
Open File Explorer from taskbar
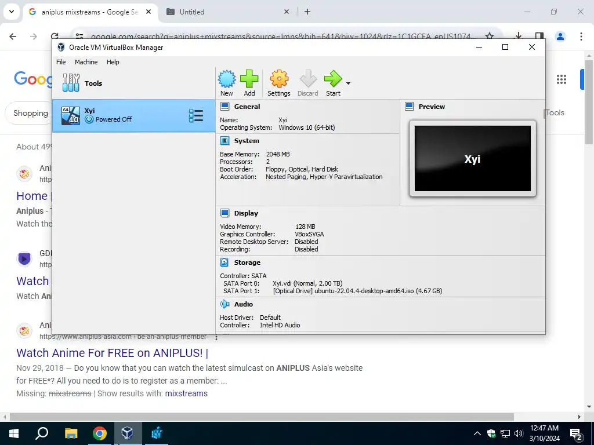[71, 433]
